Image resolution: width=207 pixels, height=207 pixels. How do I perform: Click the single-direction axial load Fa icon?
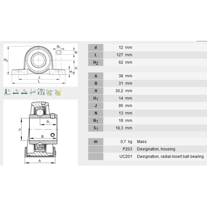point(16,92)
